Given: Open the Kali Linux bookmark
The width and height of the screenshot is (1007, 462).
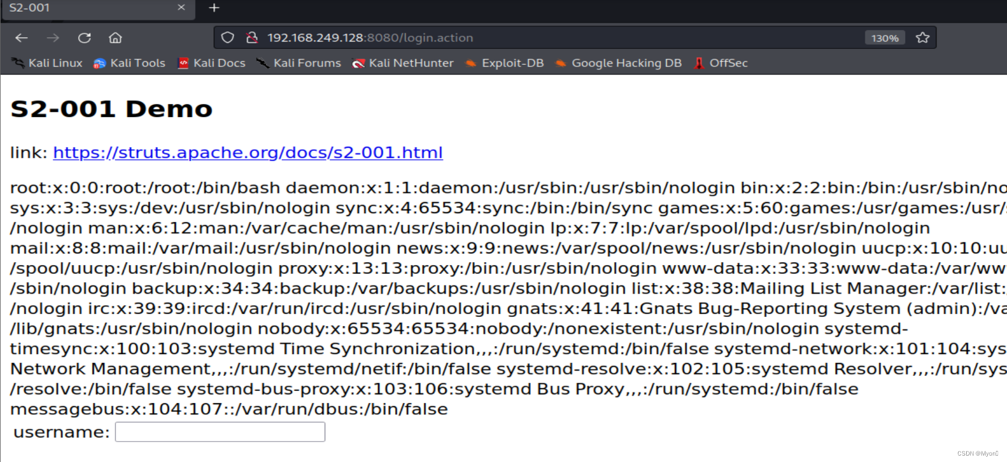Looking at the screenshot, I should pos(47,63).
